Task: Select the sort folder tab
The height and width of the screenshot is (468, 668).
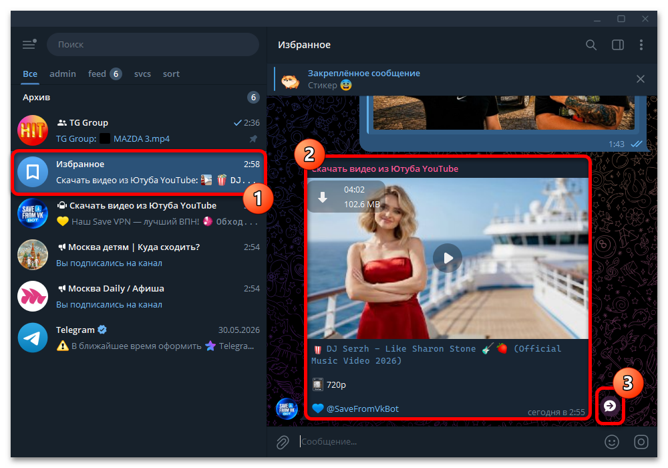Action: [171, 74]
